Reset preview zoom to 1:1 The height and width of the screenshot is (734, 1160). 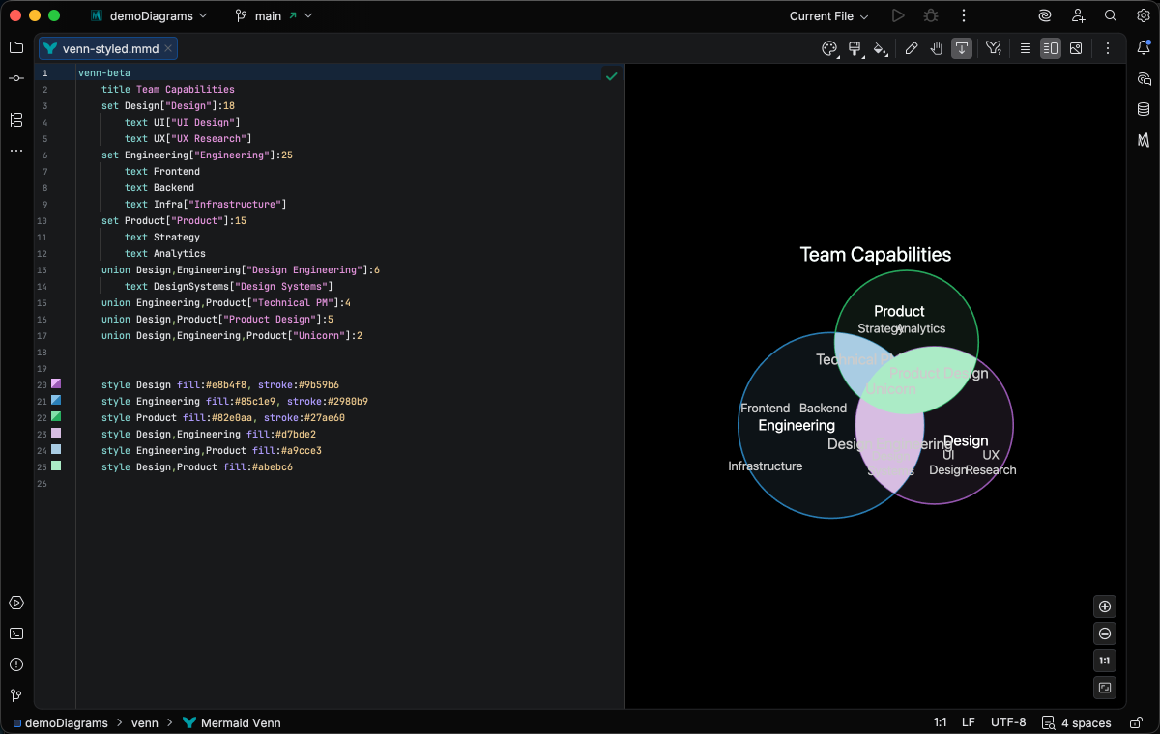point(1105,661)
